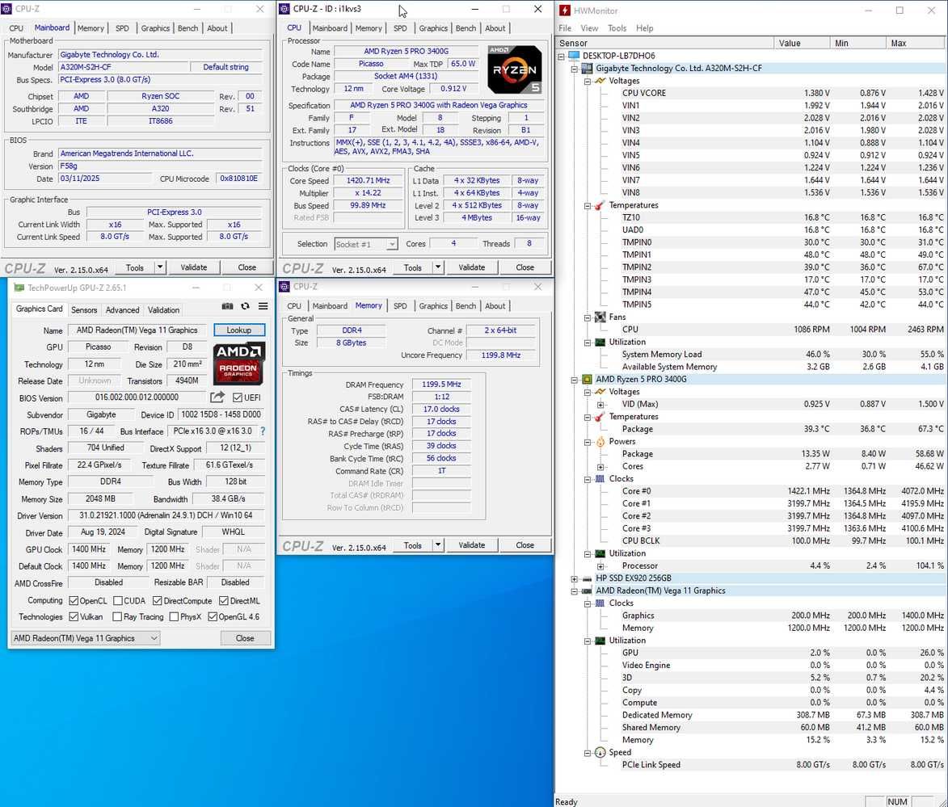Toggle the UEFI checkbox in GPU-Z
This screenshot has width=948, height=807.
click(238, 397)
